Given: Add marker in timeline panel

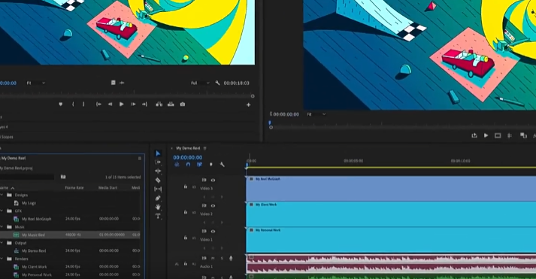Looking at the screenshot, I should click(211, 165).
